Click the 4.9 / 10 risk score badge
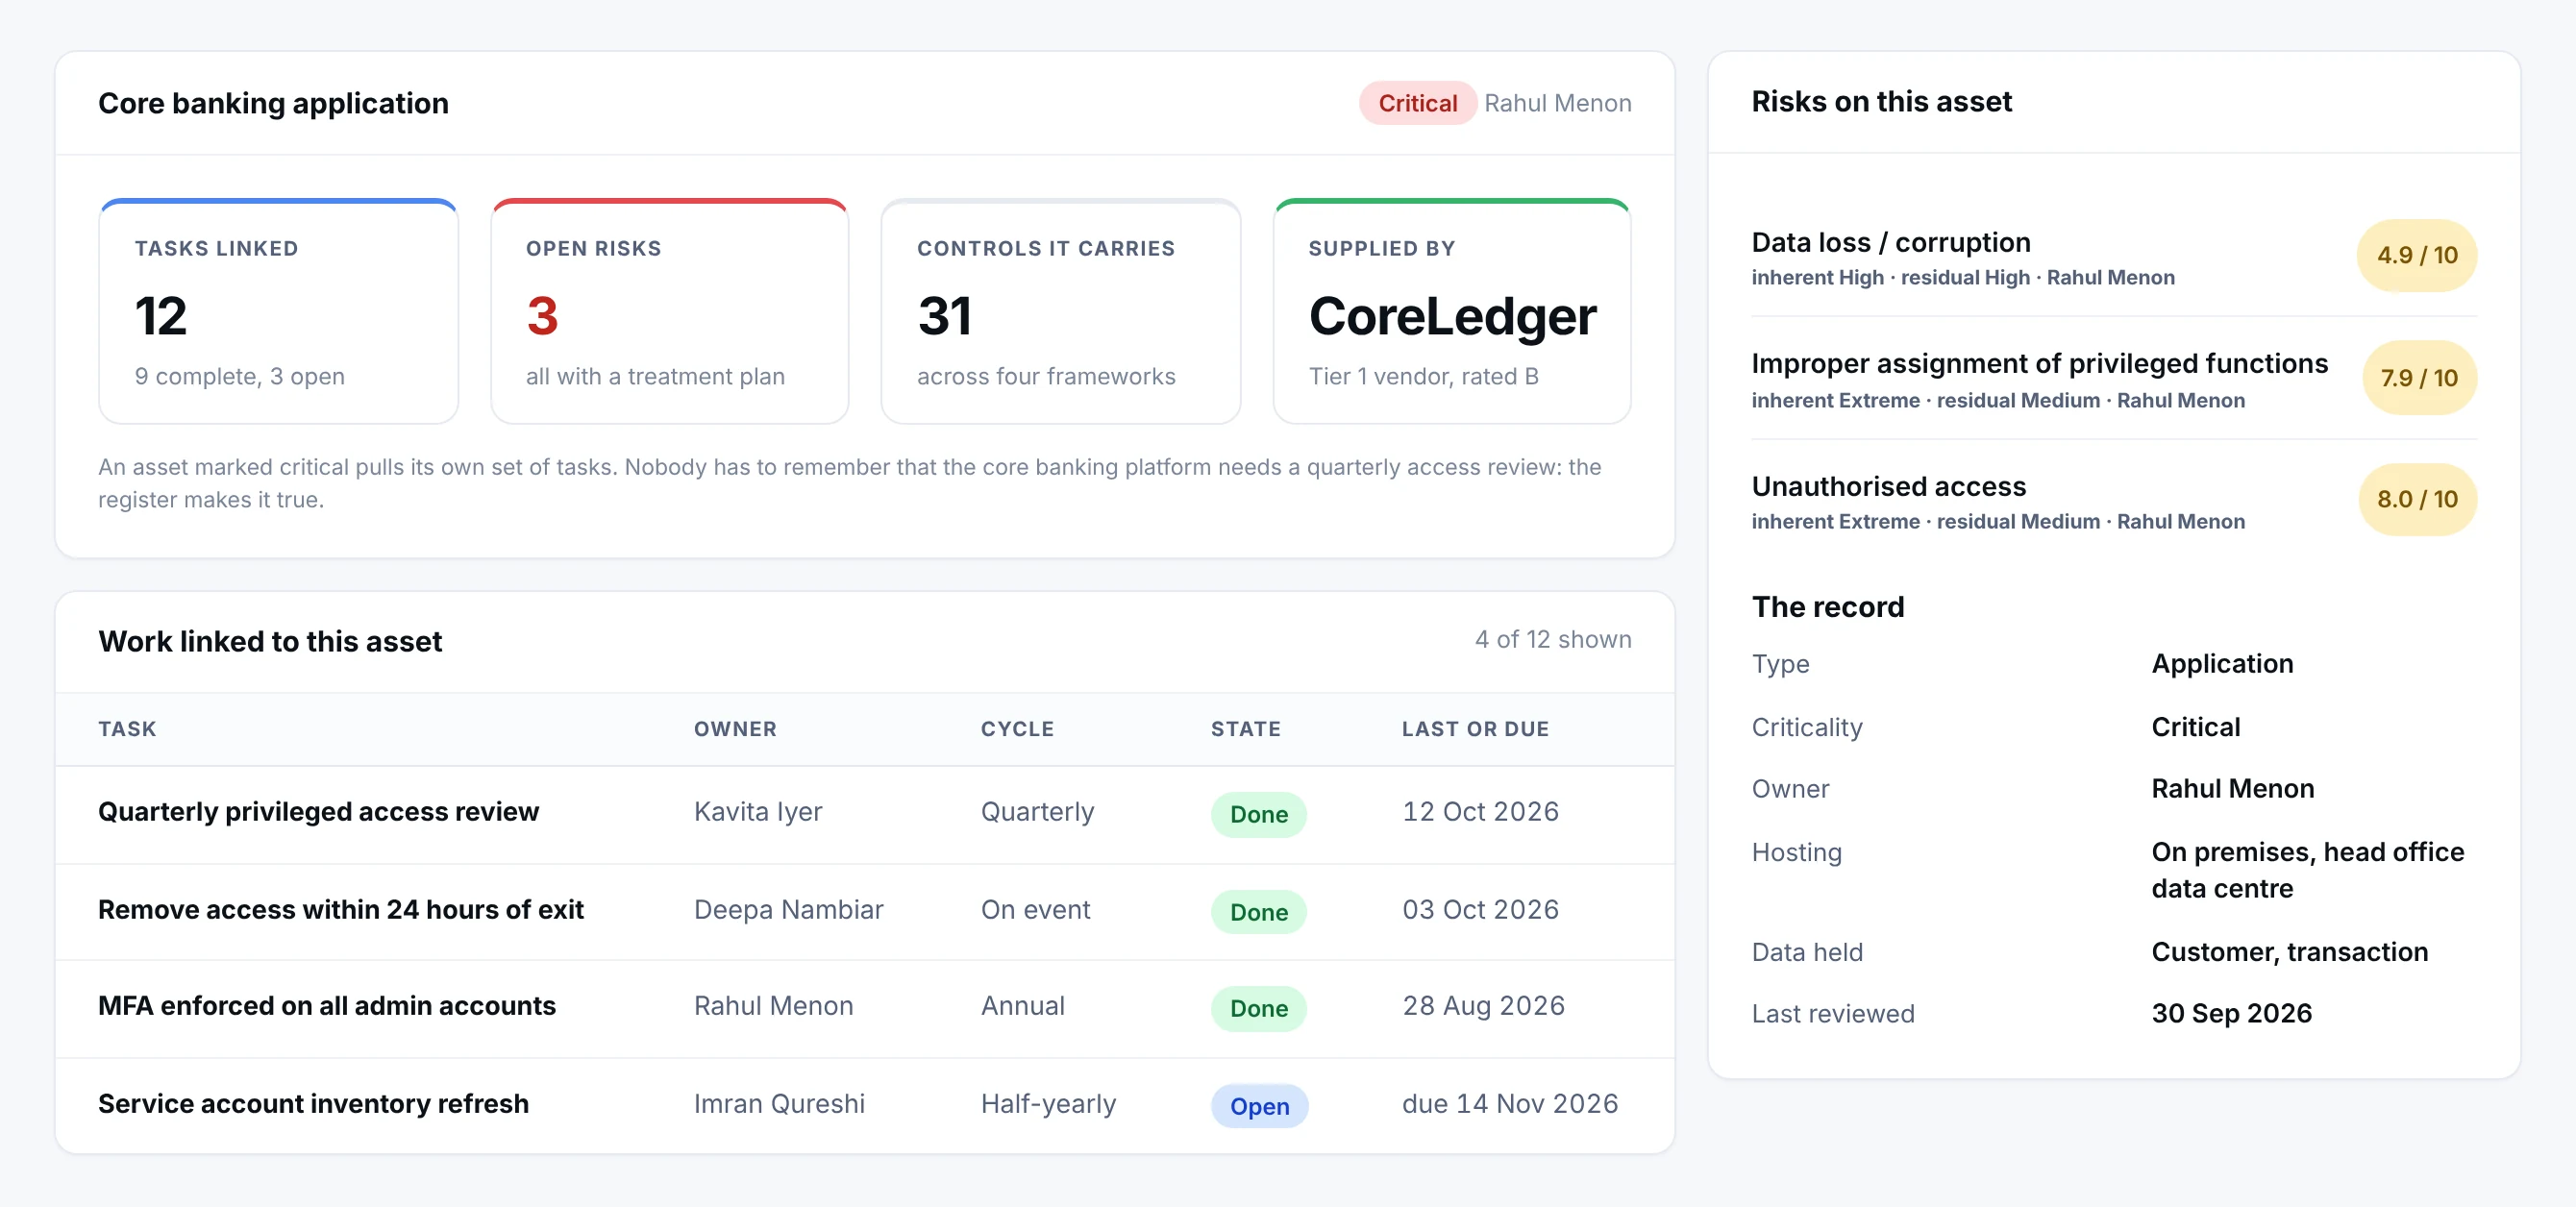Viewport: 2576px width, 1207px height. pyautogui.click(x=2416, y=256)
